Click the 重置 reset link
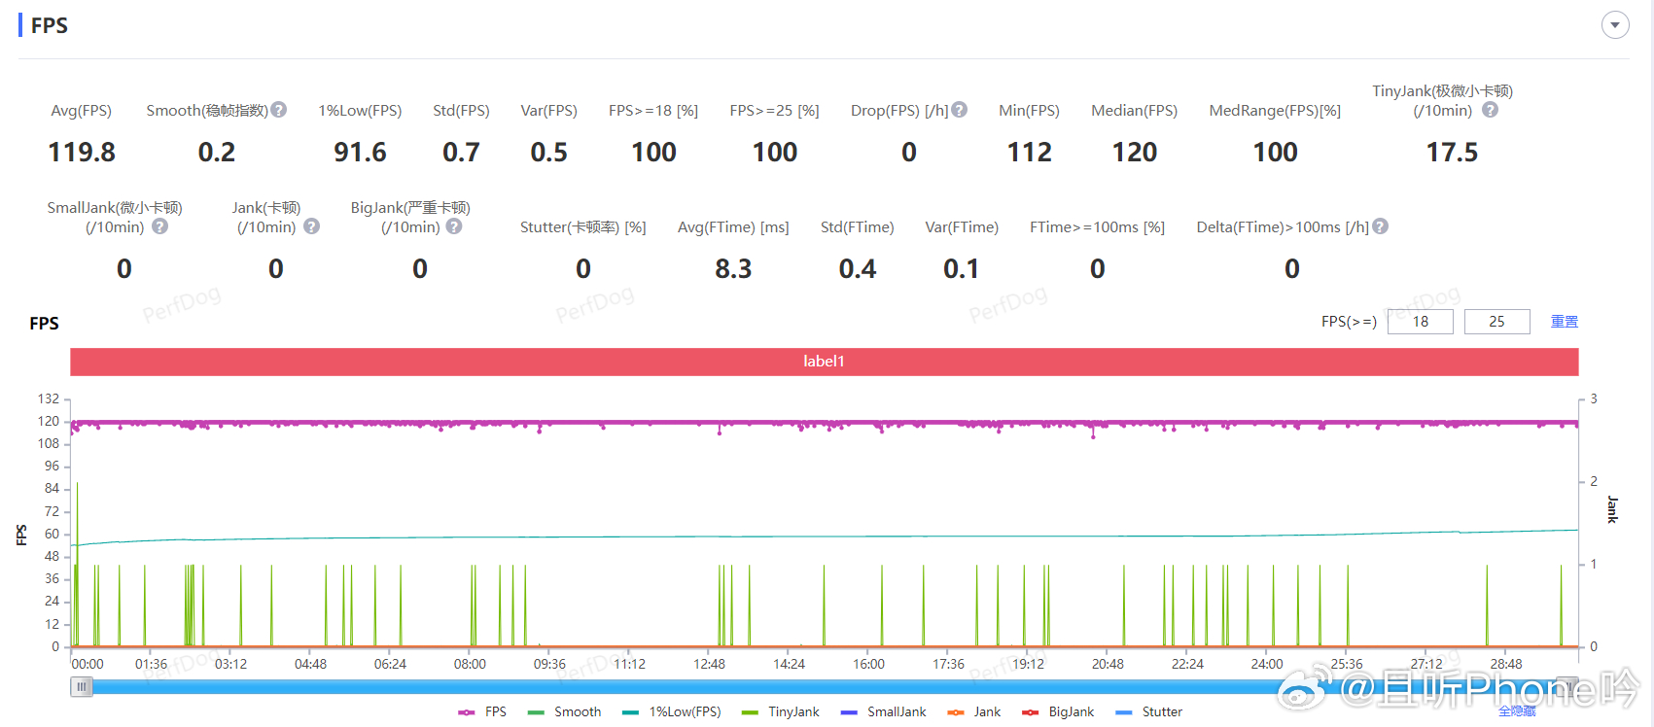This screenshot has width=1654, height=727. click(x=1565, y=322)
